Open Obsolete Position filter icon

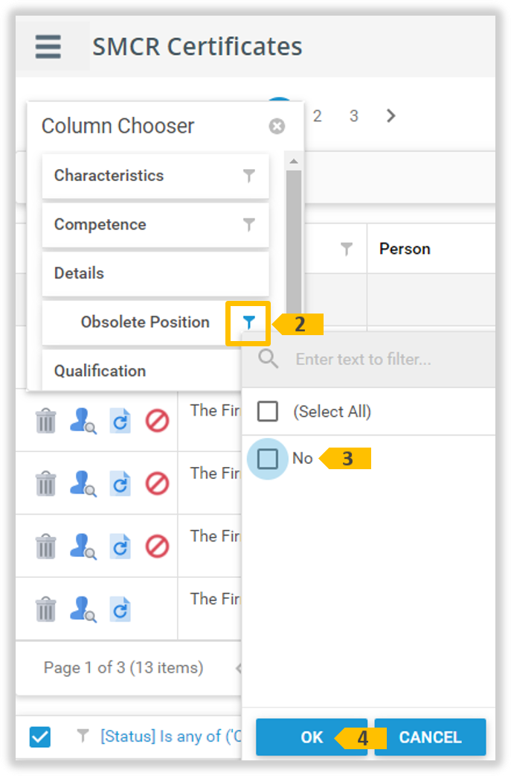coord(248,322)
